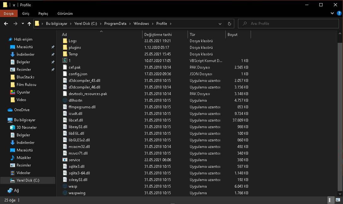Select the wasp application icon

[x=65, y=186]
